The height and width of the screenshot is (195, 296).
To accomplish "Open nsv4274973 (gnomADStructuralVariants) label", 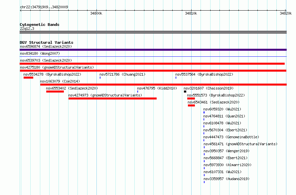I will coord(105,95).
